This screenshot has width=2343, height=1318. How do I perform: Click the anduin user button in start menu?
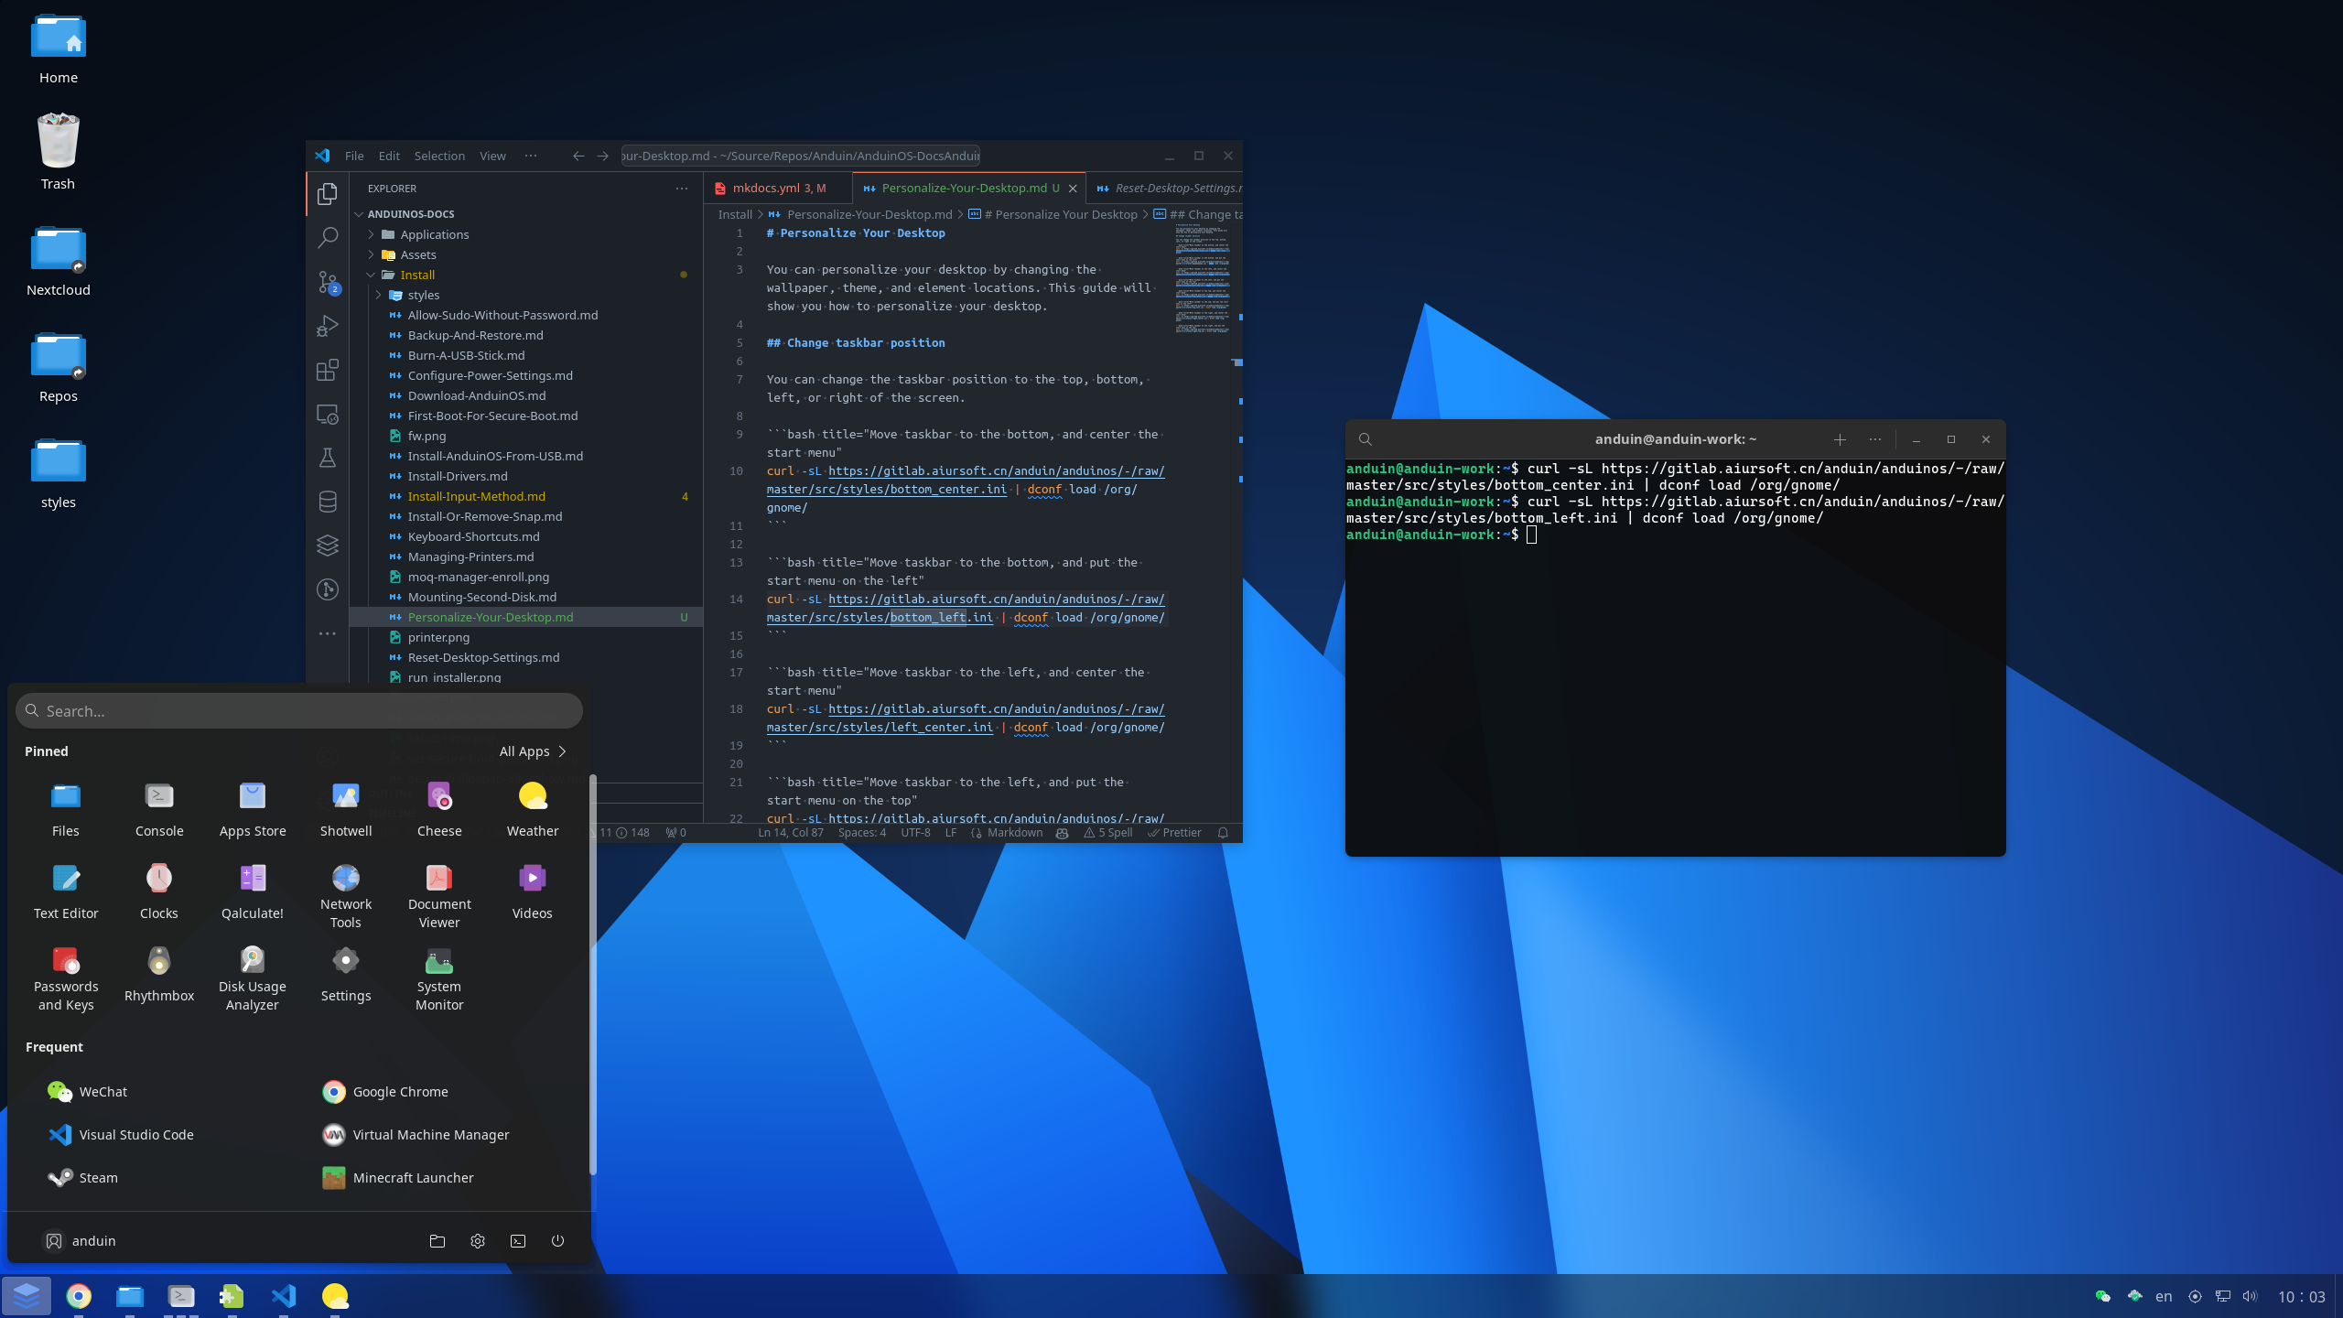[x=81, y=1241]
